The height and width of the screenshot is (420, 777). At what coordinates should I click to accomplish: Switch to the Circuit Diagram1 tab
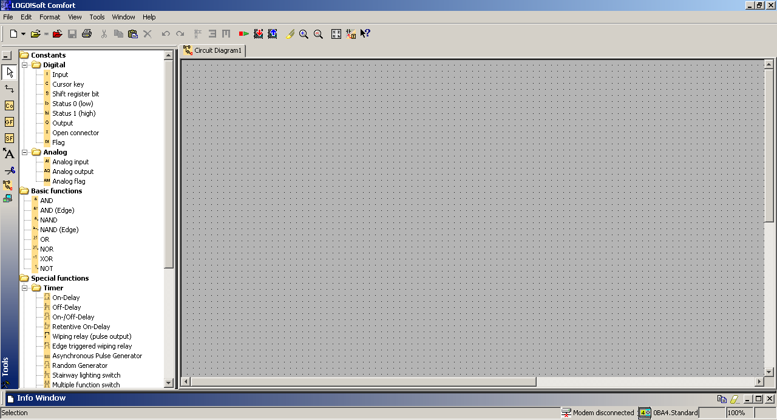(213, 51)
